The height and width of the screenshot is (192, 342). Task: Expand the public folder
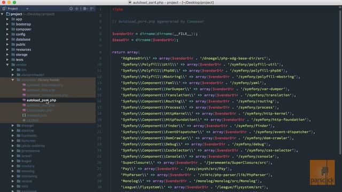pyautogui.click(x=7, y=44)
